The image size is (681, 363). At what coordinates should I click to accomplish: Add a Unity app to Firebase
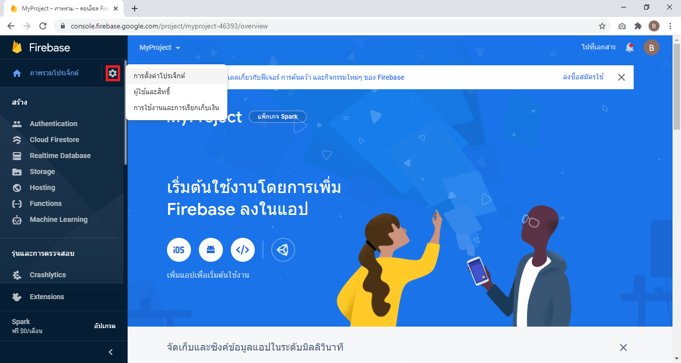tap(283, 250)
